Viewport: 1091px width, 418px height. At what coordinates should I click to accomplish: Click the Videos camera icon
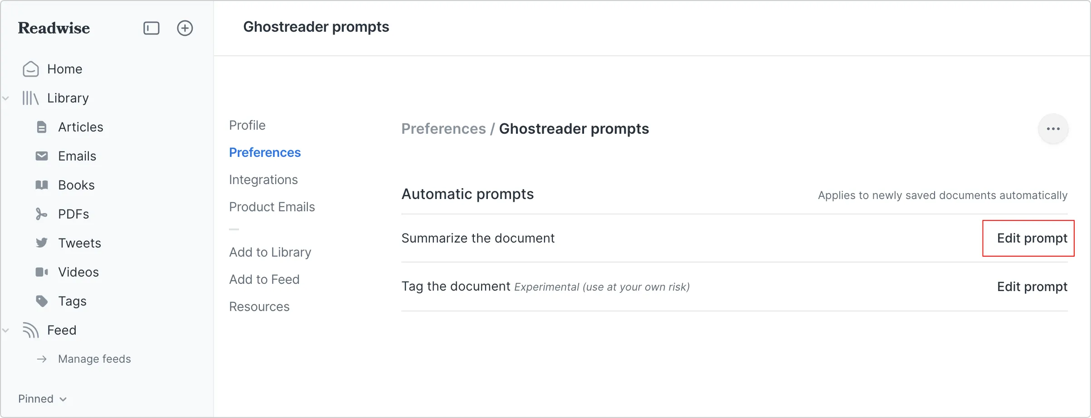(x=42, y=272)
